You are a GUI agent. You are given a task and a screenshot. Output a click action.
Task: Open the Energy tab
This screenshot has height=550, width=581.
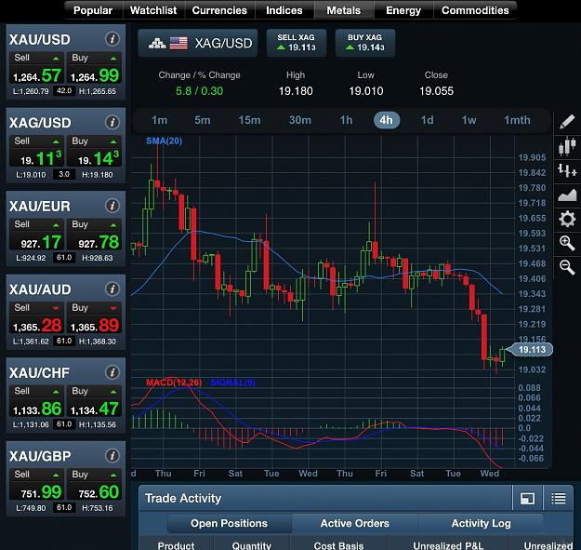tap(403, 10)
